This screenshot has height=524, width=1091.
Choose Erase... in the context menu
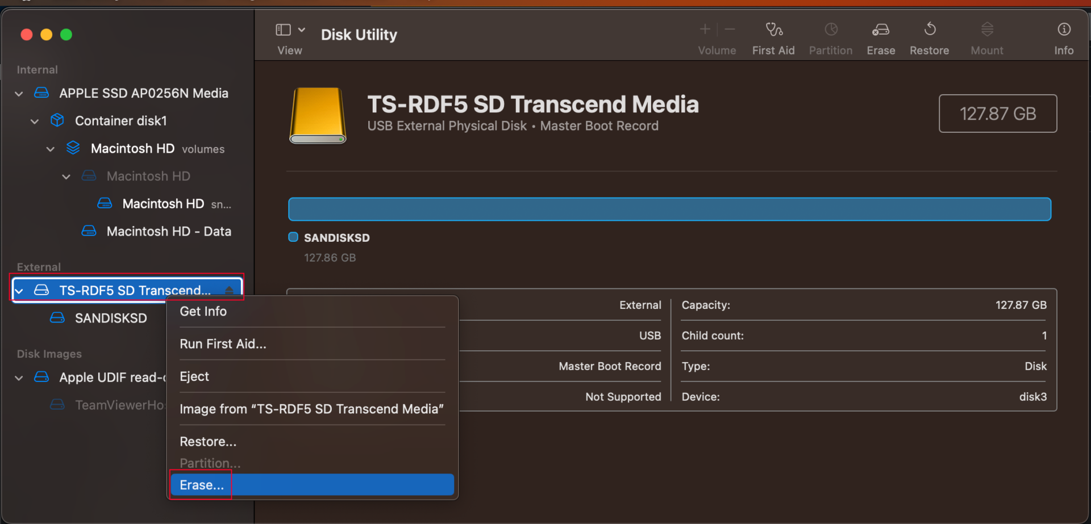[313, 485]
